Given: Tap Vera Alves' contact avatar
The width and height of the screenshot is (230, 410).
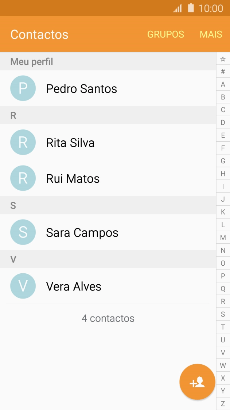Looking at the screenshot, I should (x=23, y=286).
